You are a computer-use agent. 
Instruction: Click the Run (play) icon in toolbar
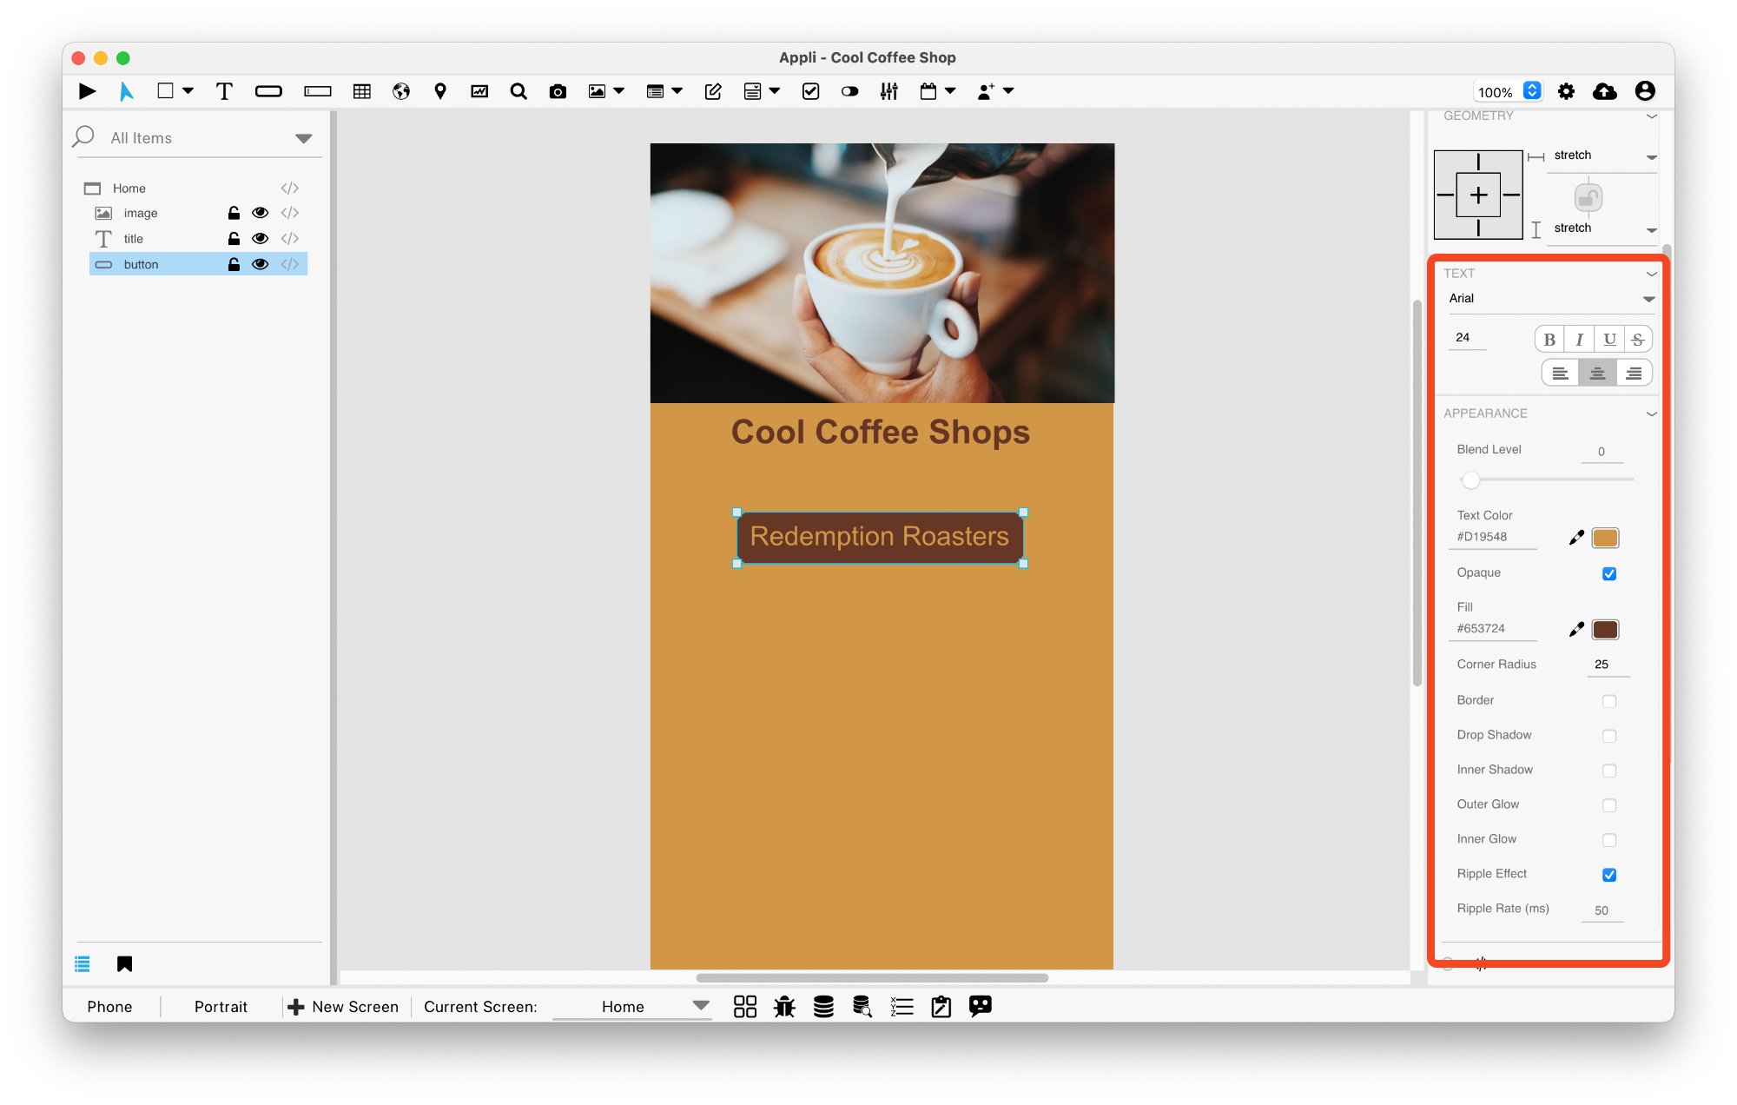tap(87, 91)
